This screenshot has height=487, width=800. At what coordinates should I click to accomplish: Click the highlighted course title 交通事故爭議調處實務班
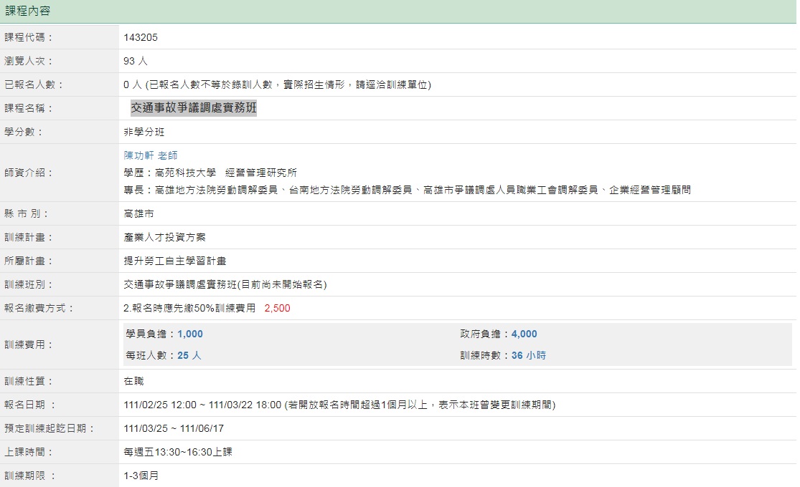coord(193,108)
